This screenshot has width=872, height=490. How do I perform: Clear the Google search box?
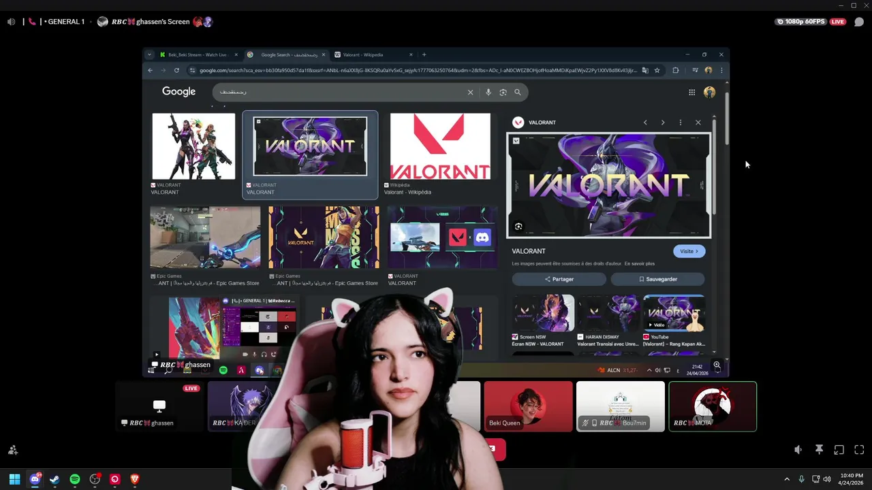[x=470, y=92]
